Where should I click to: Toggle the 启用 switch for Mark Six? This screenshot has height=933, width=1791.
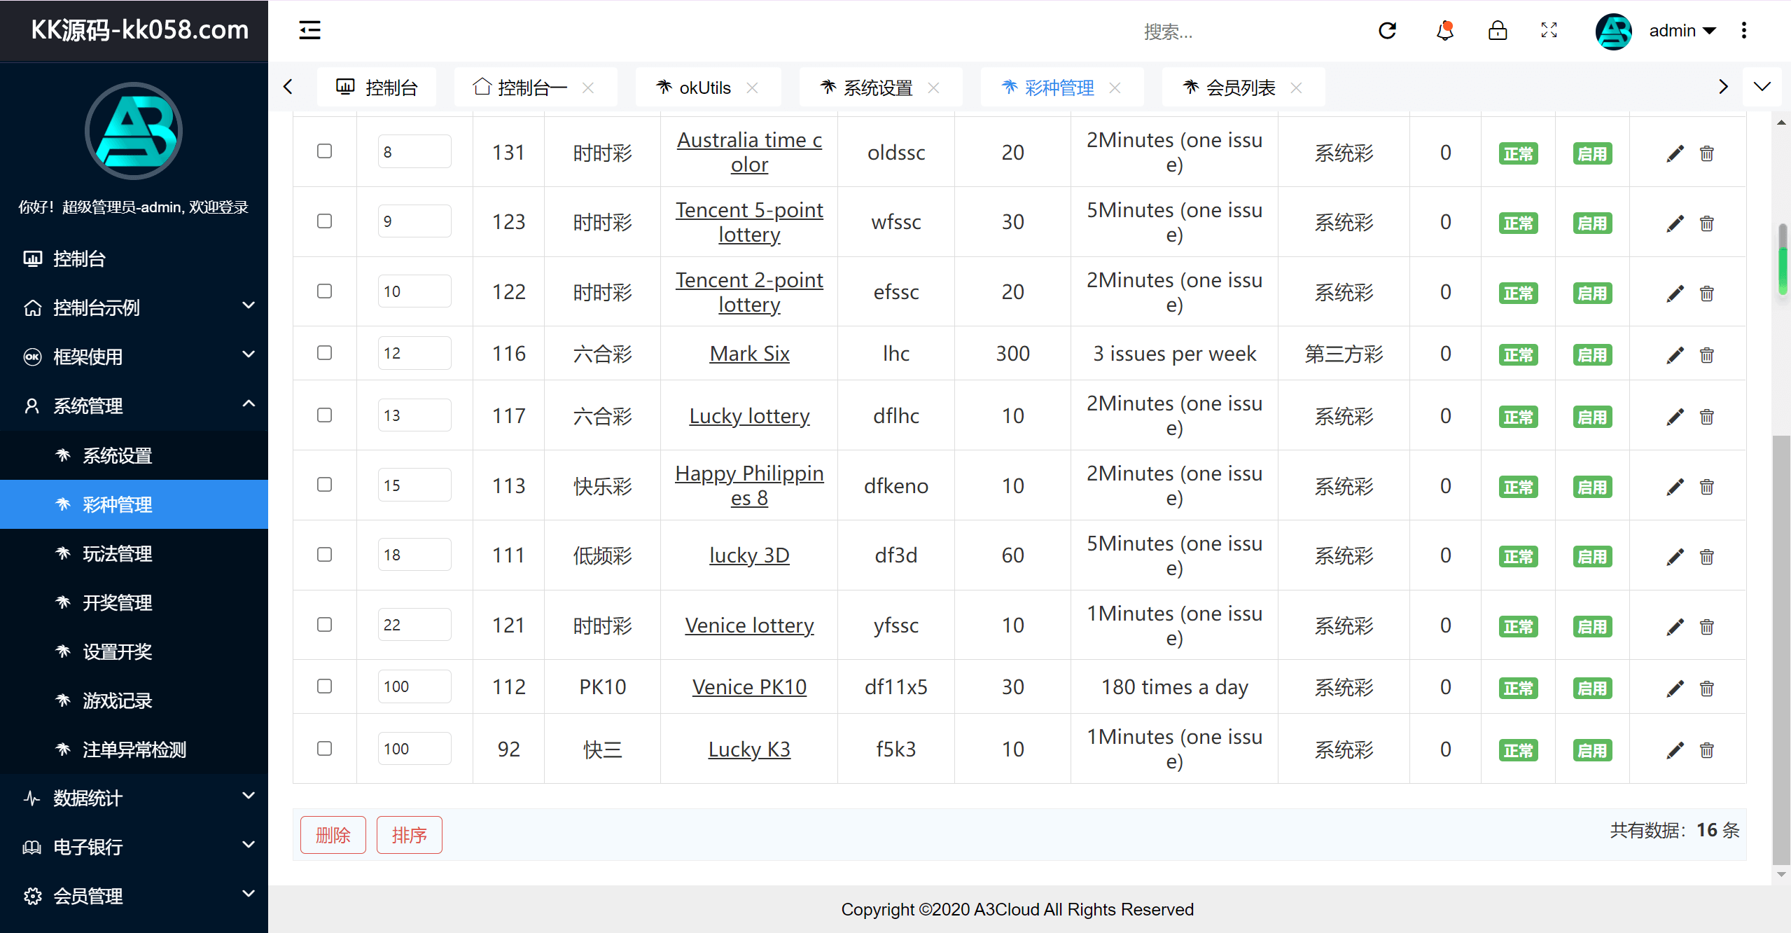pos(1592,354)
